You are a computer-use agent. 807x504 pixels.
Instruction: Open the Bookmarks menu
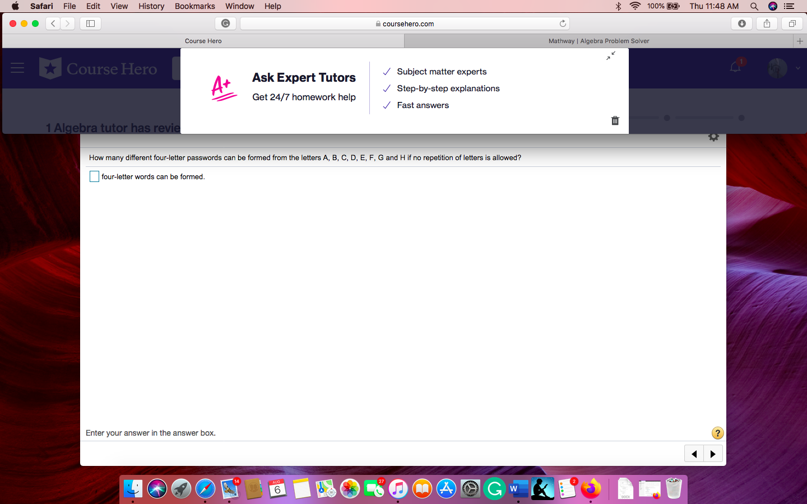point(194,6)
